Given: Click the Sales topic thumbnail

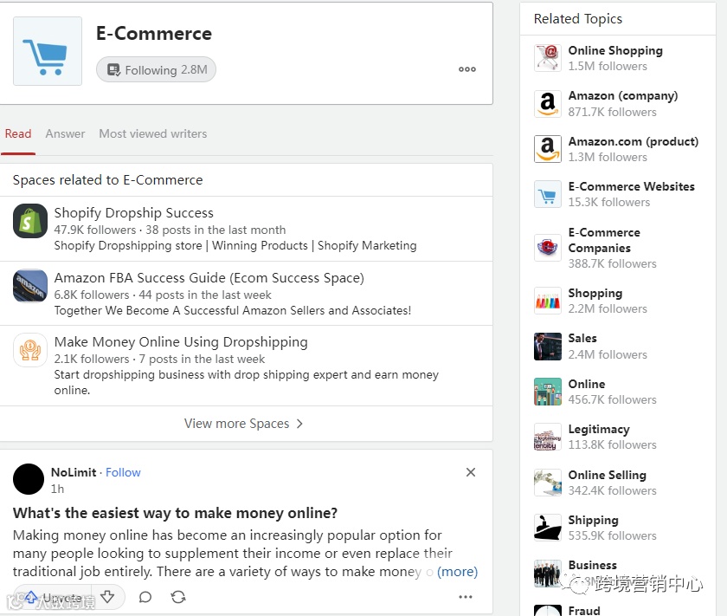Looking at the screenshot, I should point(548,347).
